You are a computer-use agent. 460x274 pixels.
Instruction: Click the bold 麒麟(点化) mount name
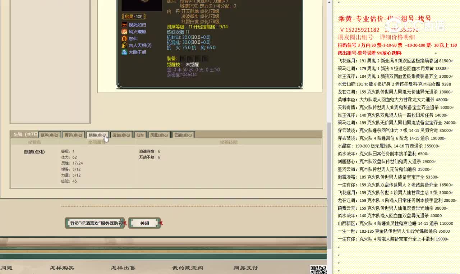pyautogui.click(x=34, y=152)
